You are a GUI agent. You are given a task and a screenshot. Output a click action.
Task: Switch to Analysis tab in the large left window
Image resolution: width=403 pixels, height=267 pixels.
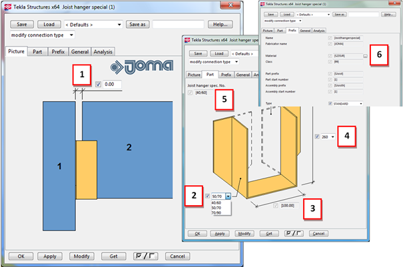(x=103, y=52)
